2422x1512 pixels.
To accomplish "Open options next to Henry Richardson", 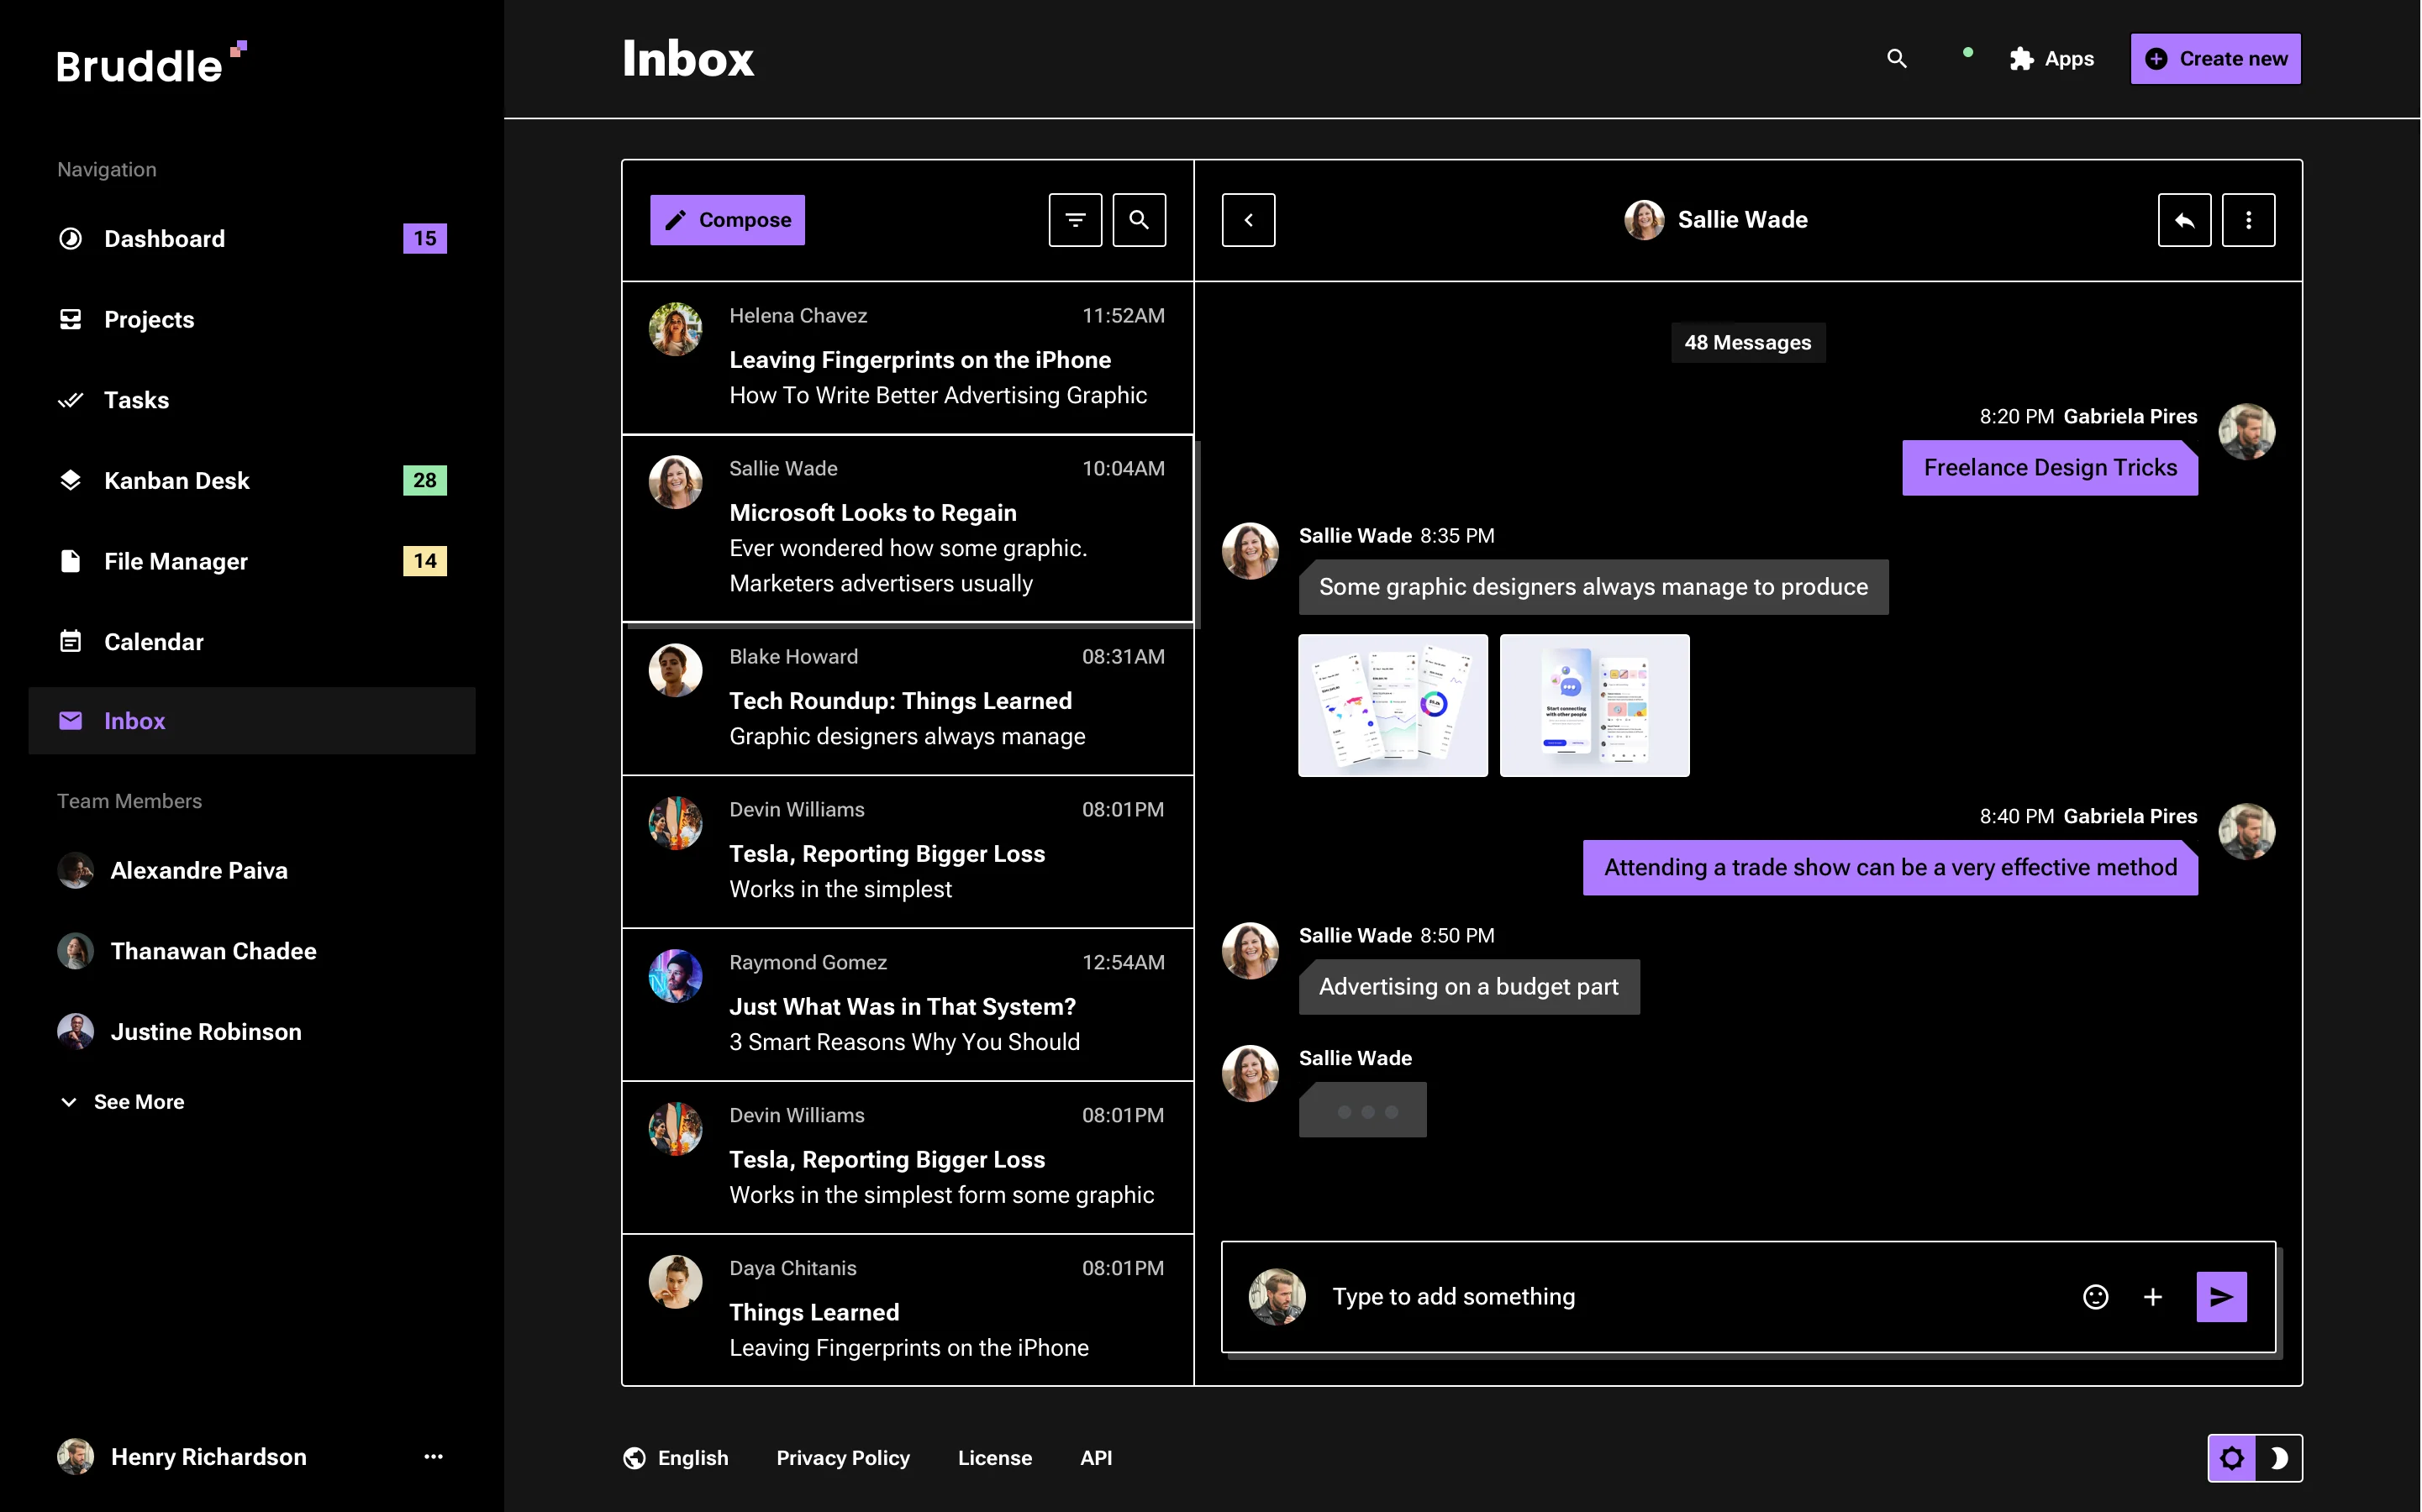I will pyautogui.click(x=433, y=1457).
